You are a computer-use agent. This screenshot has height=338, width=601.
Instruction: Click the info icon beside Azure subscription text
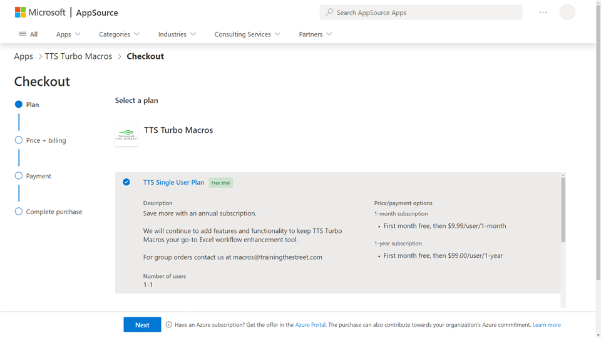click(168, 325)
